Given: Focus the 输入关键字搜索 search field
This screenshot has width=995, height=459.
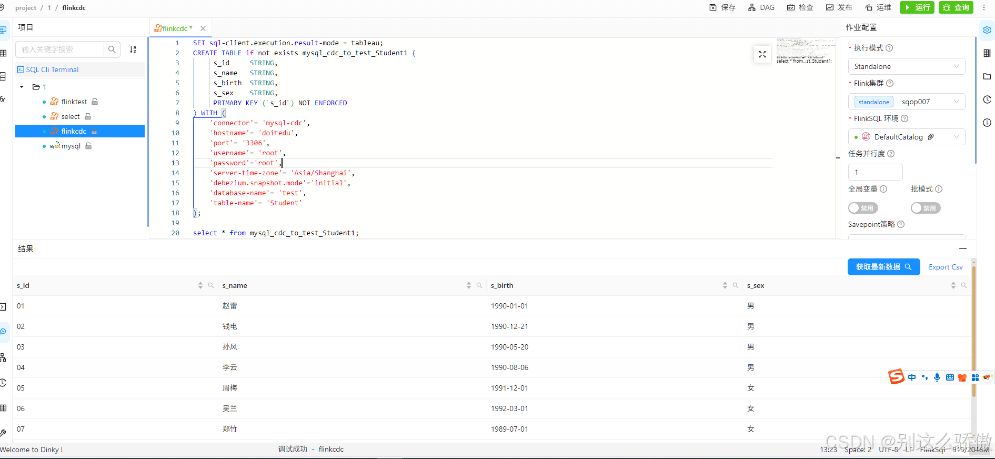Looking at the screenshot, I should [x=60, y=49].
